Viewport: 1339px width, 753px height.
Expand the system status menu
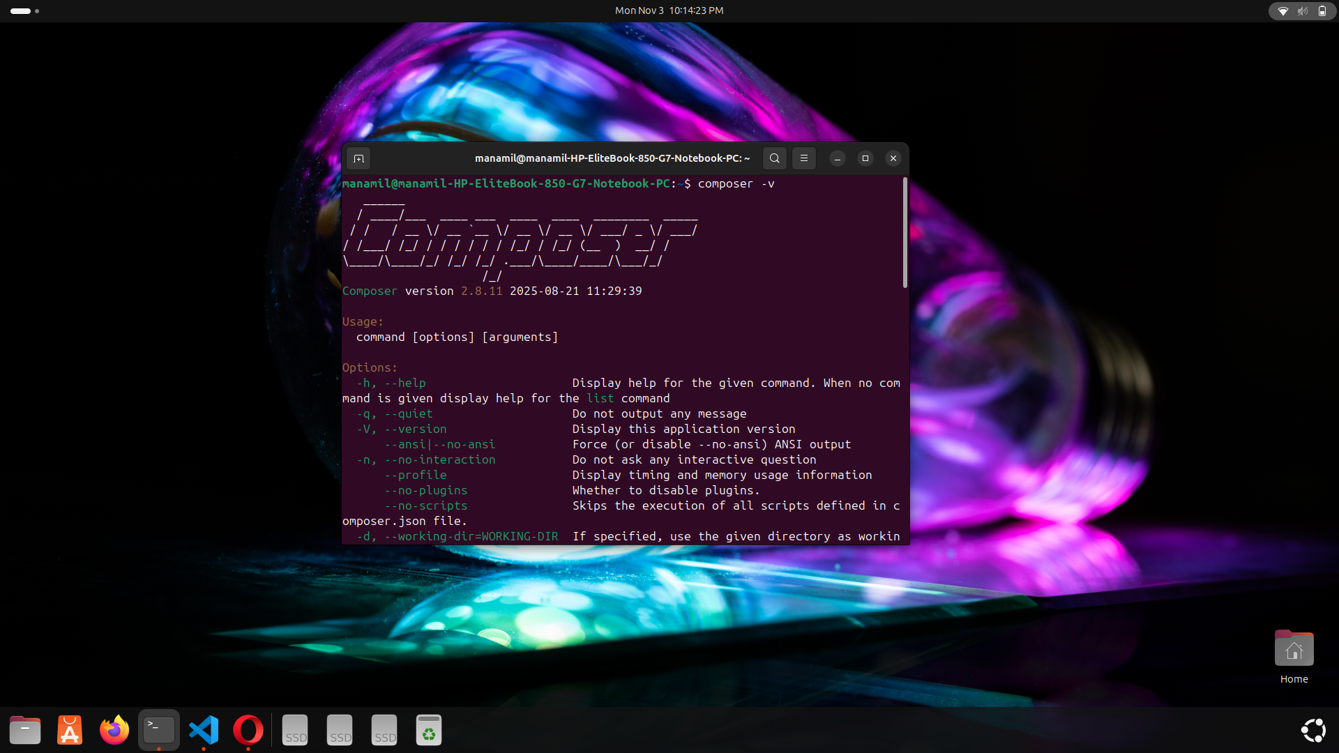click(1301, 10)
